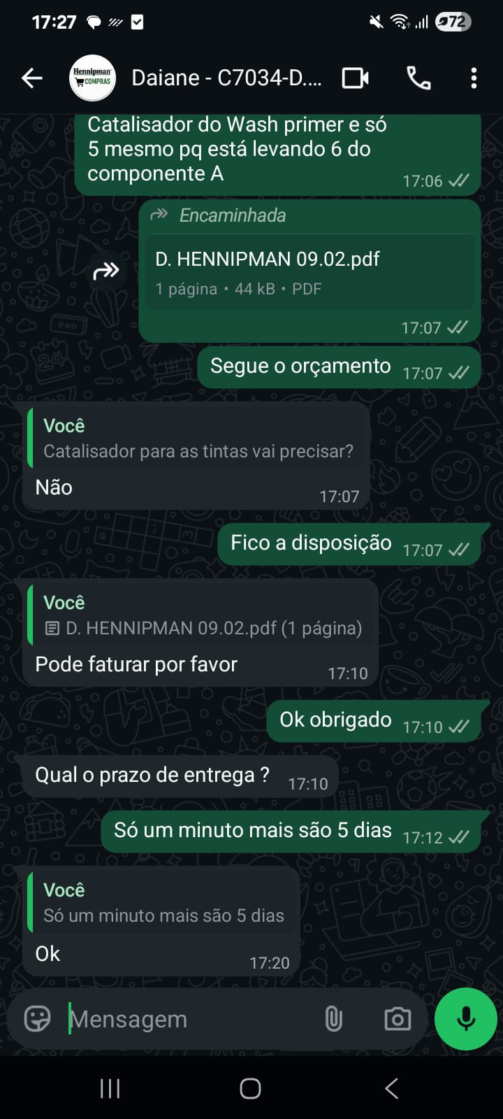This screenshot has width=503, height=1119.
Task: Open the D. HENNIPMAN 09.02.pdf attachment
Action: point(307,272)
